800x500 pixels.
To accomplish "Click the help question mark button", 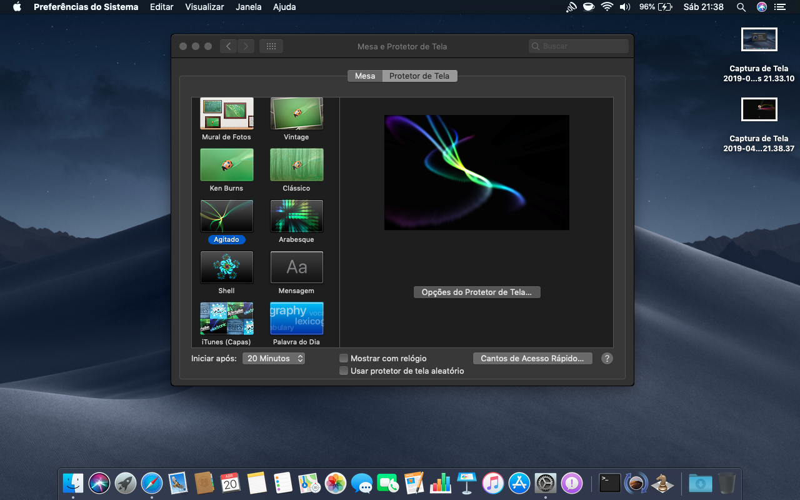I will click(x=606, y=359).
